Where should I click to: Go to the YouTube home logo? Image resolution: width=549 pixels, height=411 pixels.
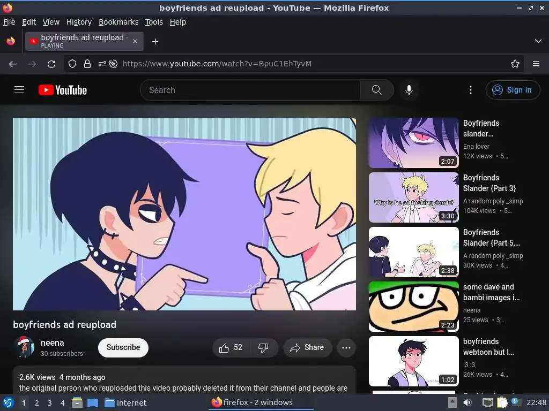(x=63, y=90)
